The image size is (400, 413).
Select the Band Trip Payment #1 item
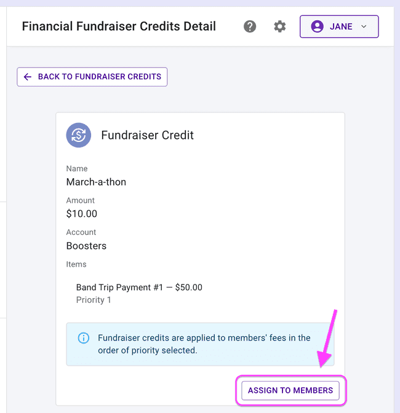[139, 288]
